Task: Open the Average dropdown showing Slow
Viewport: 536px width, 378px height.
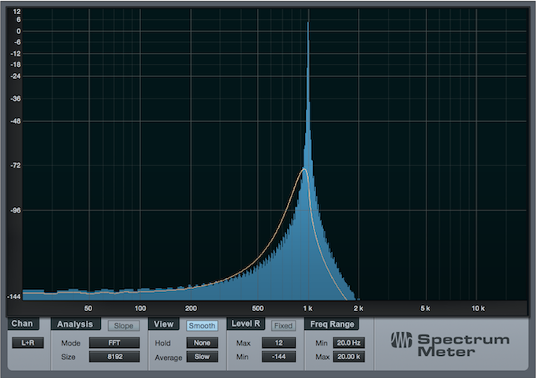Action: 202,357
